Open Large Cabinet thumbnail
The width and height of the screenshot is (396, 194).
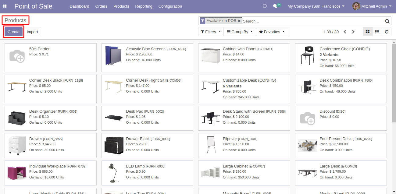(210, 173)
